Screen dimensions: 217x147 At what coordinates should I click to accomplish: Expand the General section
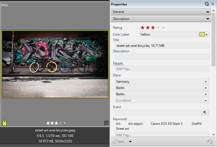[x=161, y=12]
